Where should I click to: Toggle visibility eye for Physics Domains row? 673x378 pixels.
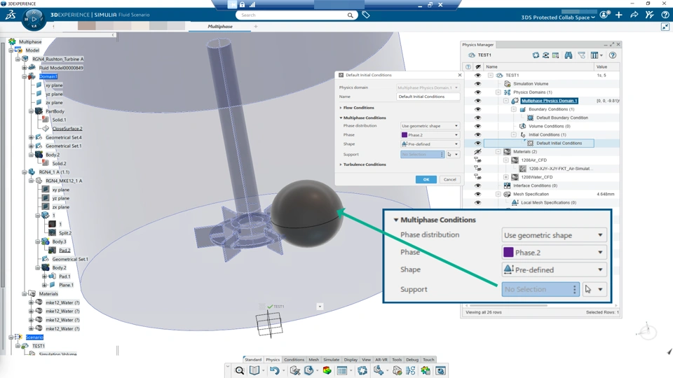(x=477, y=92)
